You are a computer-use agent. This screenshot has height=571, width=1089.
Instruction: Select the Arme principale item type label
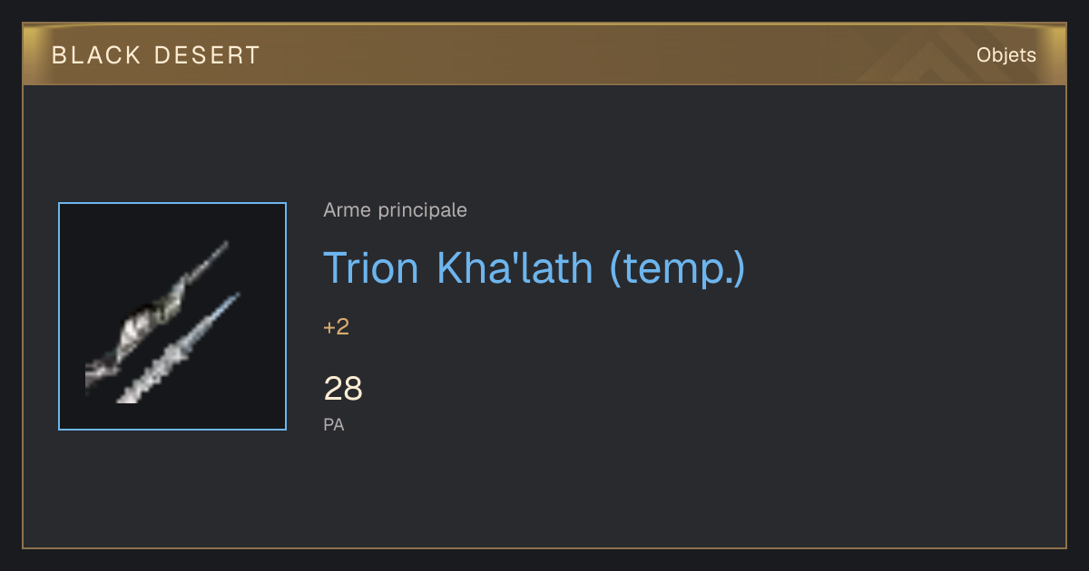tap(395, 210)
